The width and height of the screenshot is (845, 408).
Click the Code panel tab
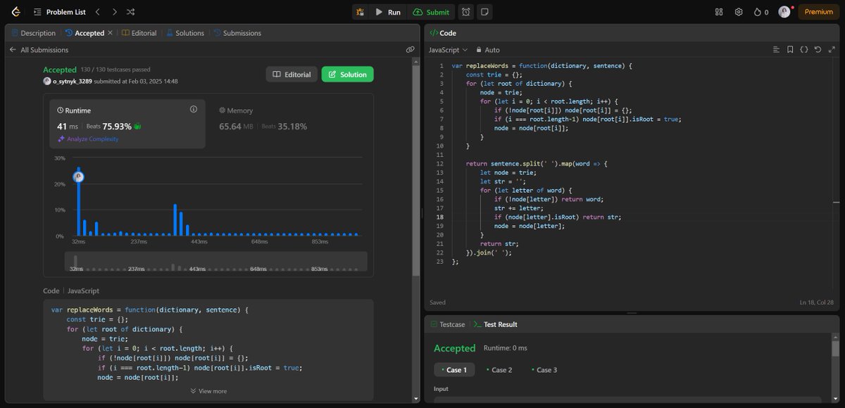(443, 33)
